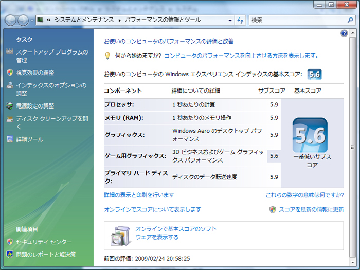
Task: Click the scrollbar up arrow
Action: (x=352, y=33)
